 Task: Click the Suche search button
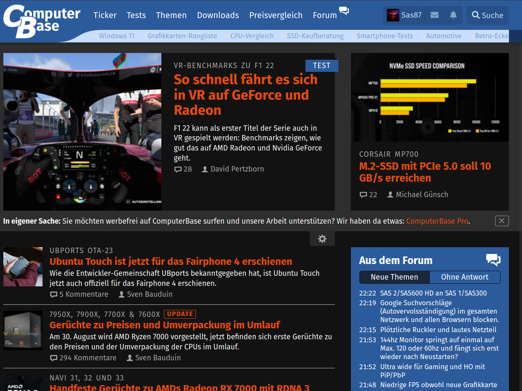[x=487, y=15]
